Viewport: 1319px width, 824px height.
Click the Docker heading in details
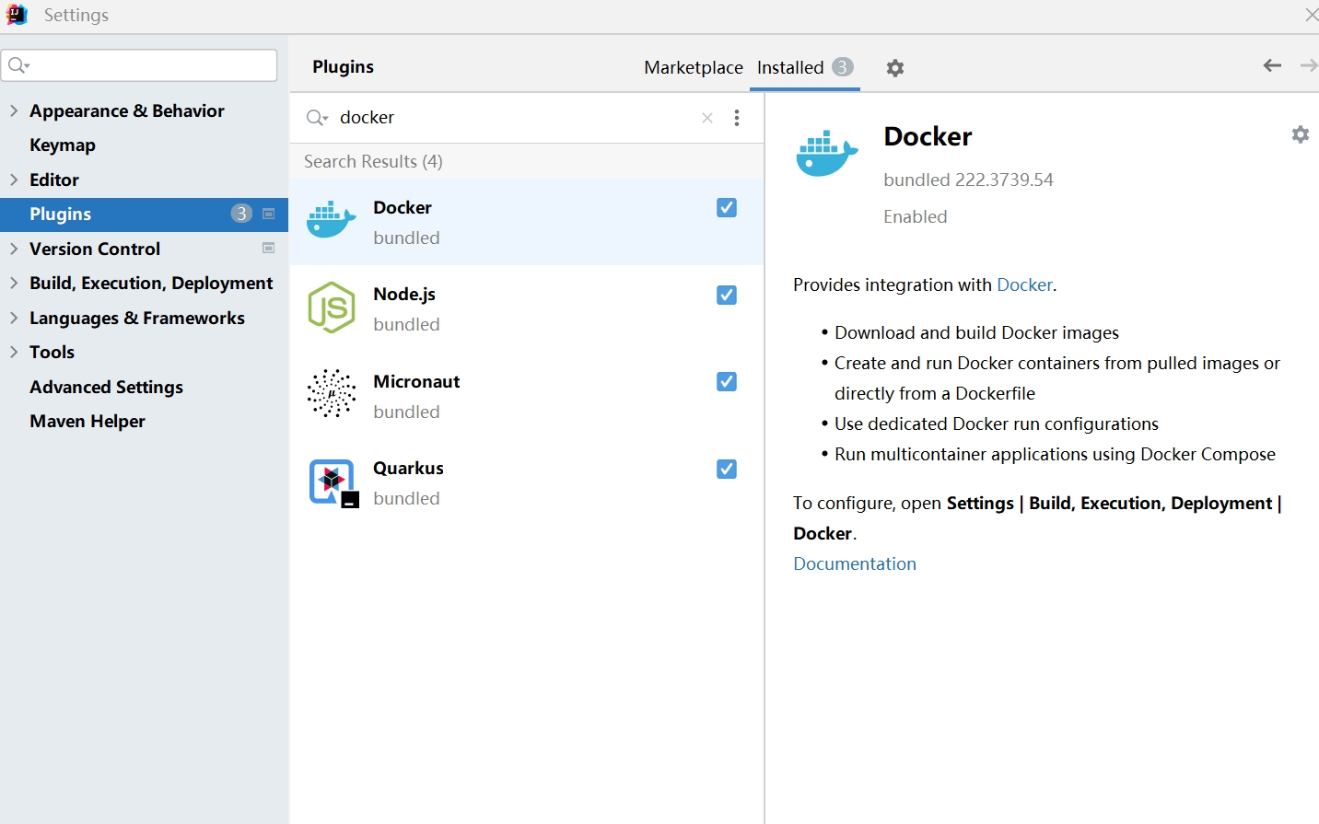(x=928, y=136)
